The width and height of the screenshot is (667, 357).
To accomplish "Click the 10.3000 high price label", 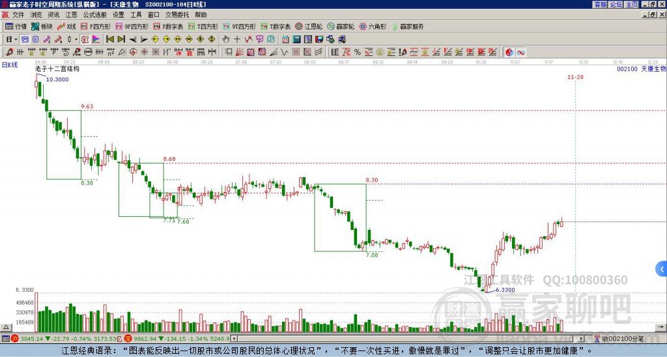I will coord(57,79).
